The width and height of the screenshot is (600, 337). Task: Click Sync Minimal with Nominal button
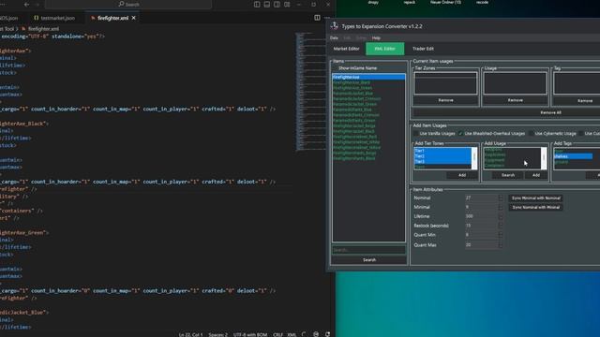pyautogui.click(x=535, y=198)
